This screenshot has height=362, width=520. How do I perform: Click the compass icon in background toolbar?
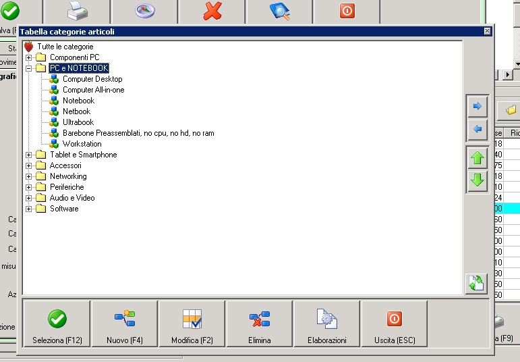[x=145, y=11]
